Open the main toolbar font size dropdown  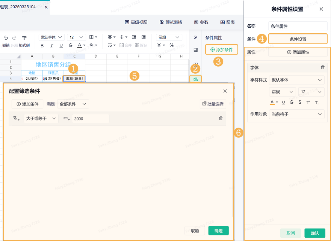[x=76, y=37]
